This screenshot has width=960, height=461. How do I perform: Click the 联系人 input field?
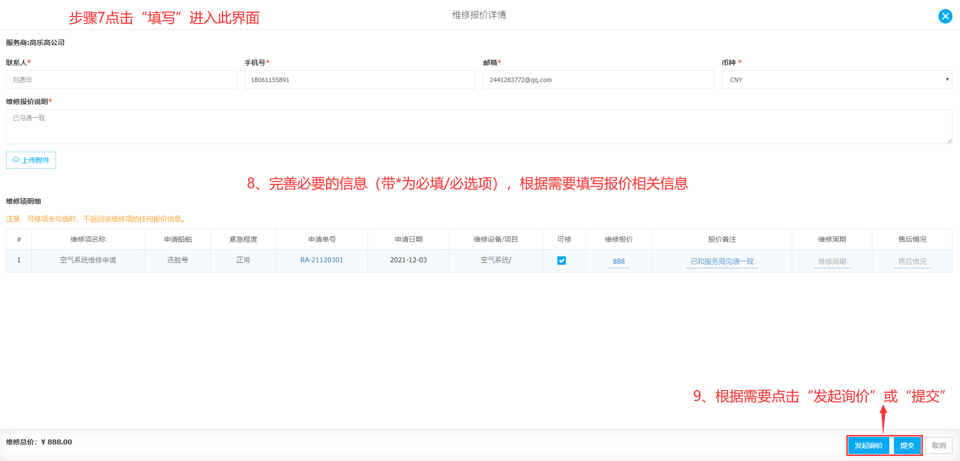[x=121, y=80]
